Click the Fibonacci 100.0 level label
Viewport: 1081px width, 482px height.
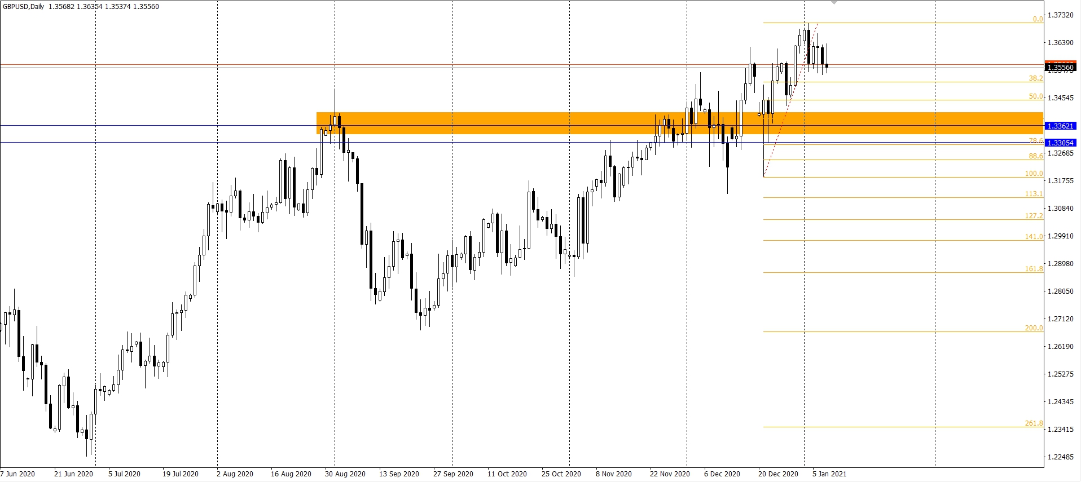1034,174
